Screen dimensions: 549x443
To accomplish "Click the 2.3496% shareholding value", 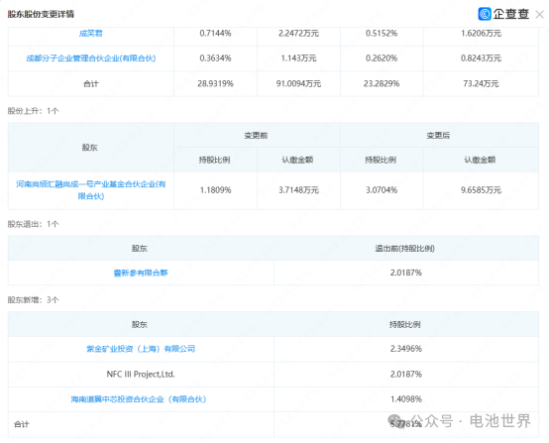I will pos(406,349).
